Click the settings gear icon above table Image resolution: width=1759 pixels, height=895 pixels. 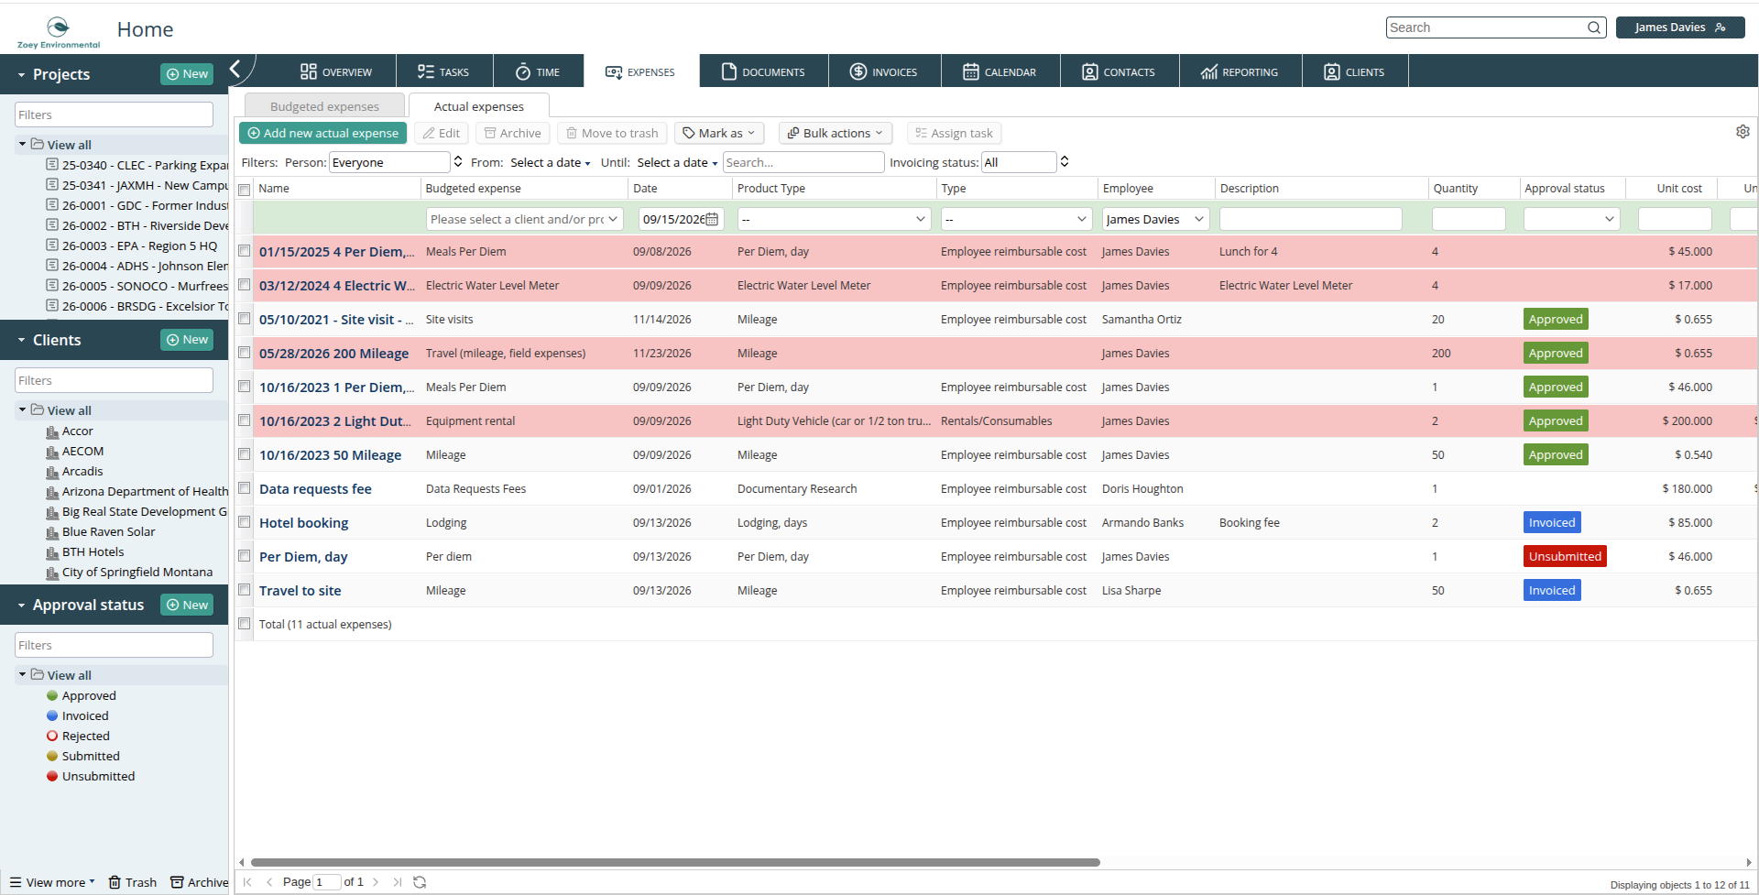coord(1743,132)
